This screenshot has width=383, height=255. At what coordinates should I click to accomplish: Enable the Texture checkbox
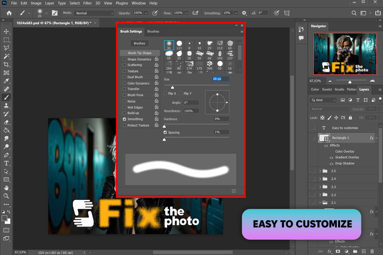pyautogui.click(x=124, y=71)
